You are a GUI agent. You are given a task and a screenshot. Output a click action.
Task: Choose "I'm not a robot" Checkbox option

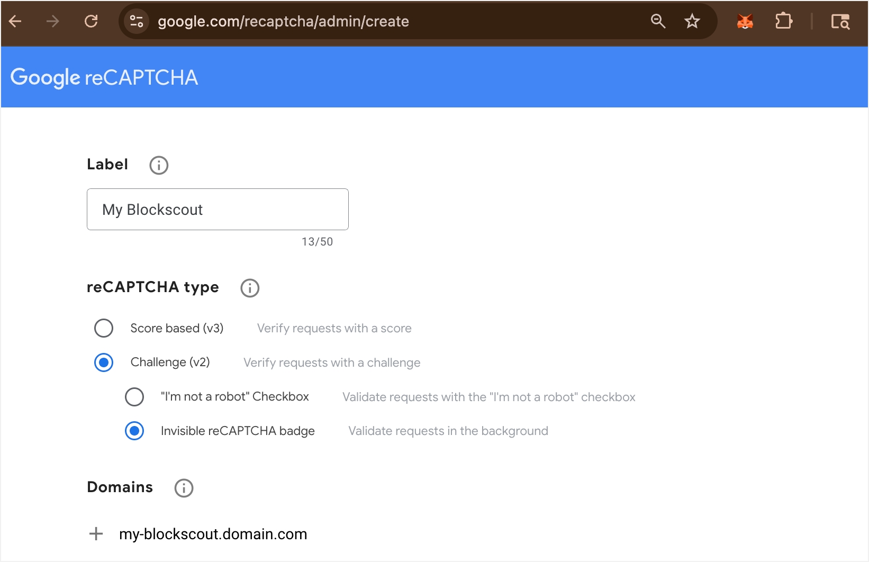pos(134,397)
